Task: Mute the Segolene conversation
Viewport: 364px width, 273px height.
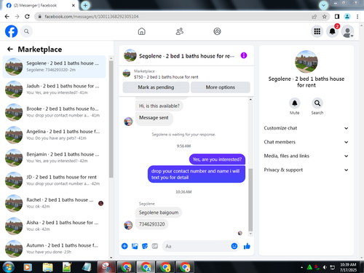Action: tap(295, 103)
